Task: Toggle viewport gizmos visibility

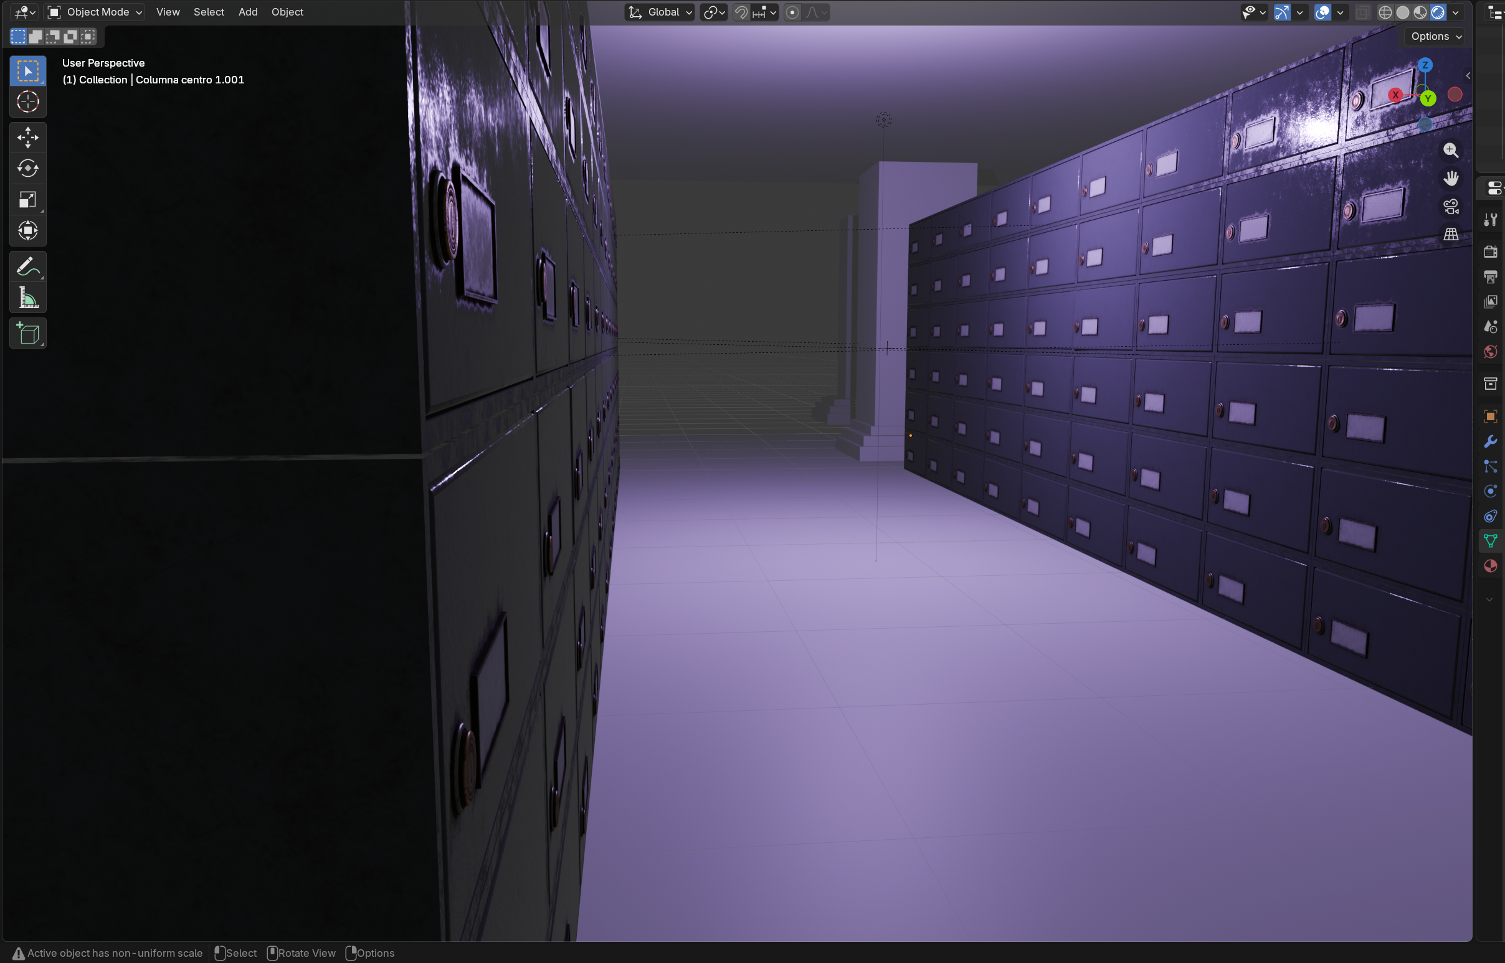Action: click(1281, 12)
